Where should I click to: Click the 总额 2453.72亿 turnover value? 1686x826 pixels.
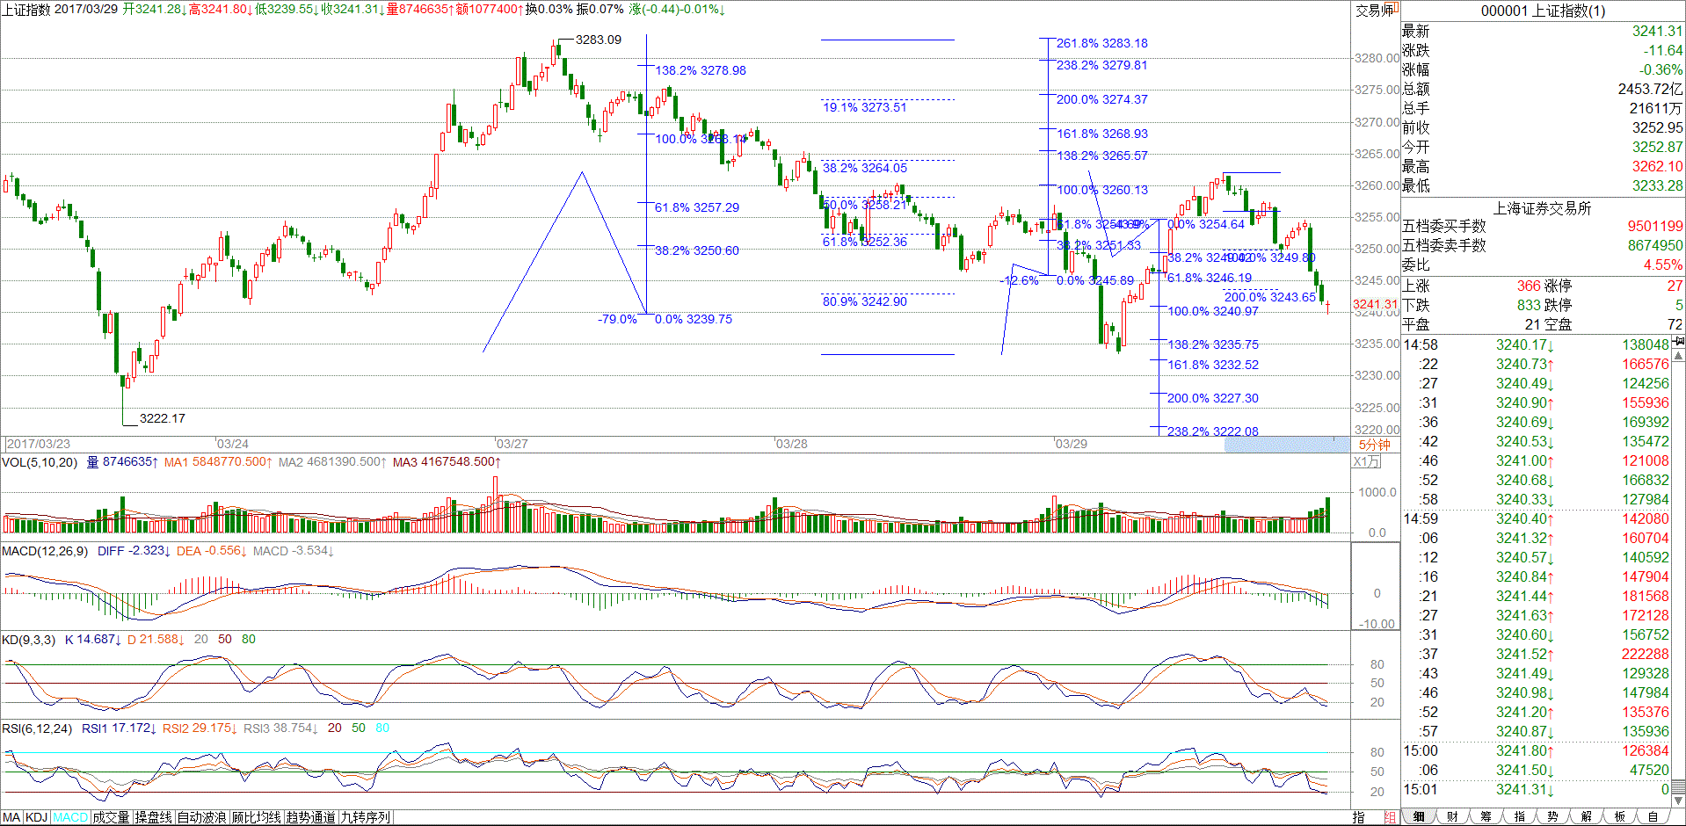tap(1650, 90)
